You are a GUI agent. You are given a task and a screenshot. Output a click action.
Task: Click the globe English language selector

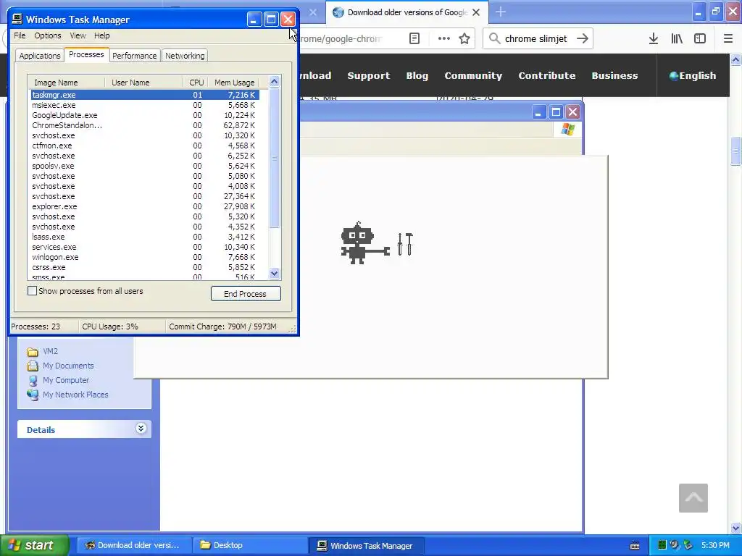point(692,75)
